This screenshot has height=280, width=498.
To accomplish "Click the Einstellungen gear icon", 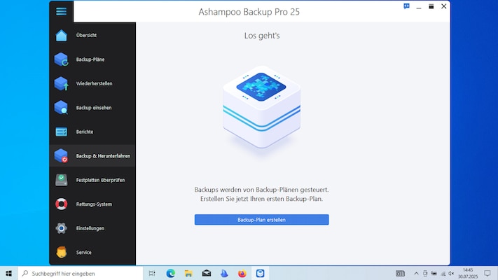I will [62, 228].
